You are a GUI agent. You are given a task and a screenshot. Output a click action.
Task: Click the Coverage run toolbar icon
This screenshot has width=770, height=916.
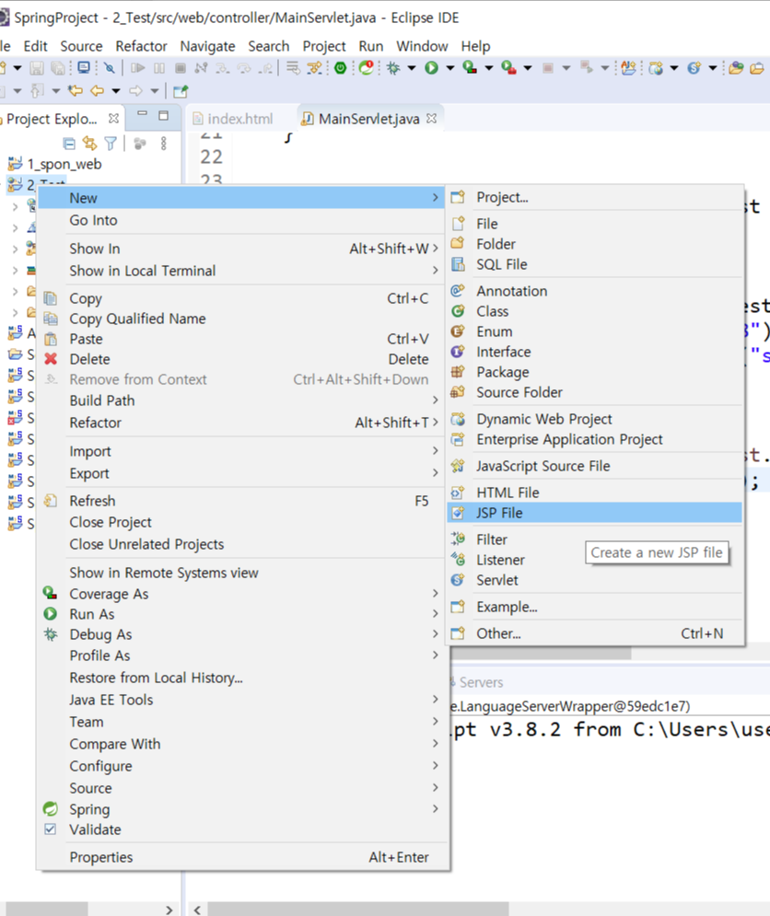point(470,68)
